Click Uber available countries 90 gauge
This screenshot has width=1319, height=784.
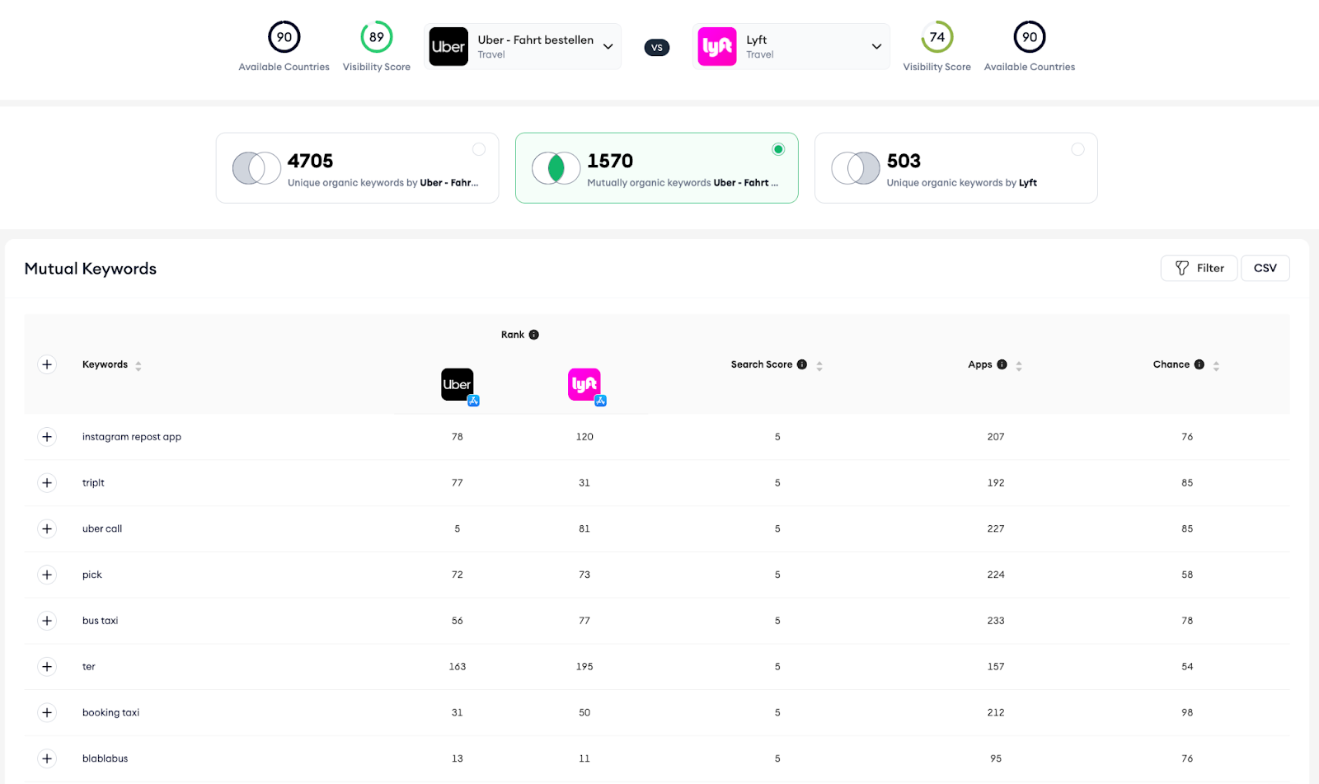tap(284, 37)
